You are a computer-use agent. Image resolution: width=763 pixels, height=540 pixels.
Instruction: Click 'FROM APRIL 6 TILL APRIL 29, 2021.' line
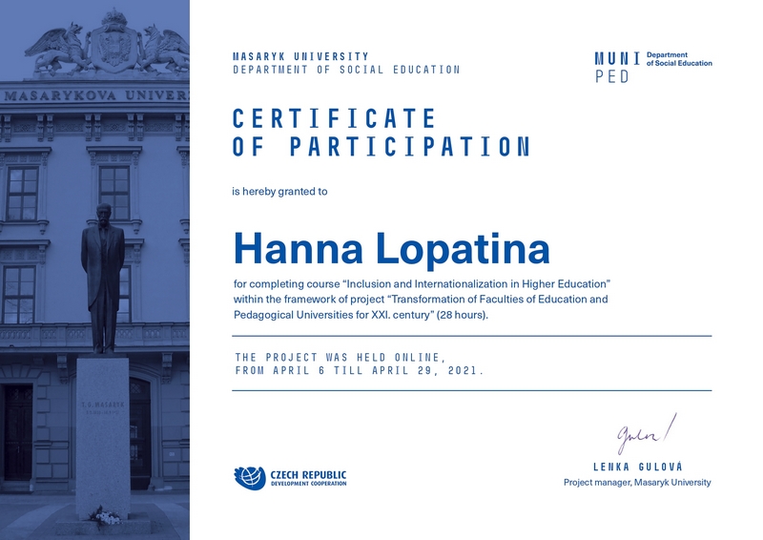click(360, 370)
